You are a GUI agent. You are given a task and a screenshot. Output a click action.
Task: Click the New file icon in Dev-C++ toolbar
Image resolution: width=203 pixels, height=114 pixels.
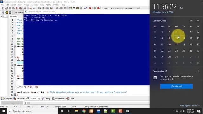3,8
